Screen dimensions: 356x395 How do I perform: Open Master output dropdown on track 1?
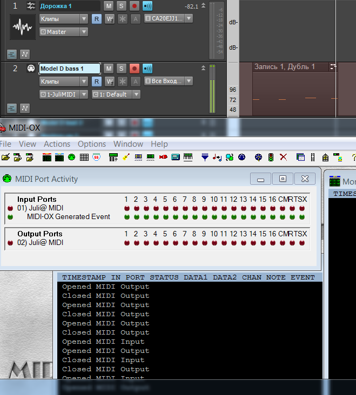(64, 32)
